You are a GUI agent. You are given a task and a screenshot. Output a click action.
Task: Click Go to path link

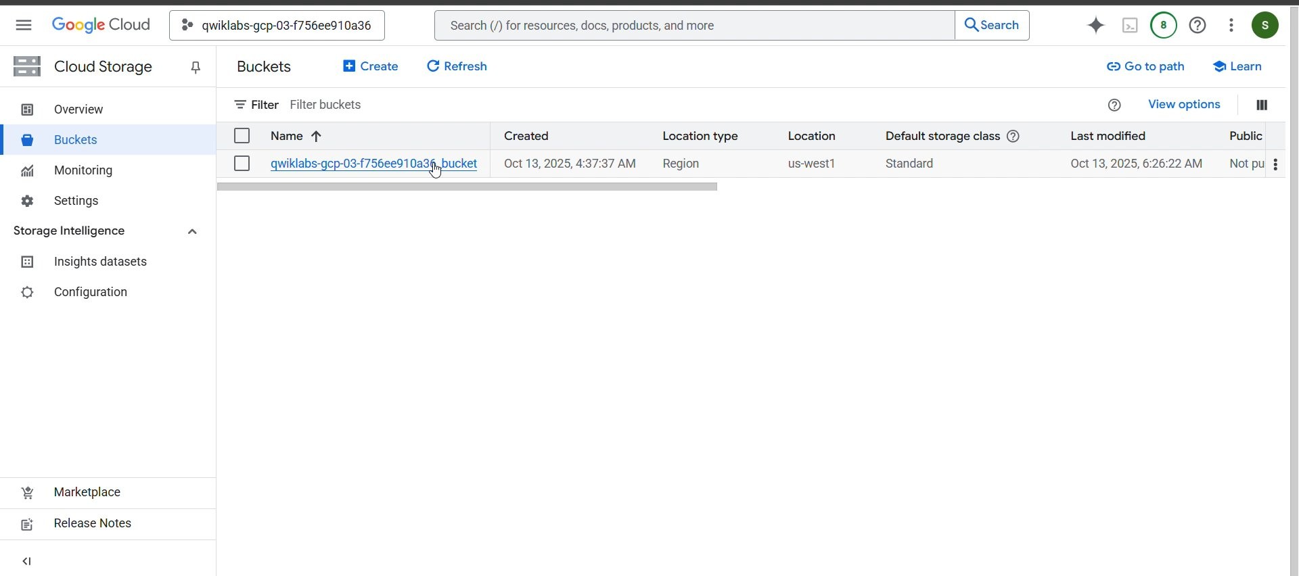(1145, 66)
